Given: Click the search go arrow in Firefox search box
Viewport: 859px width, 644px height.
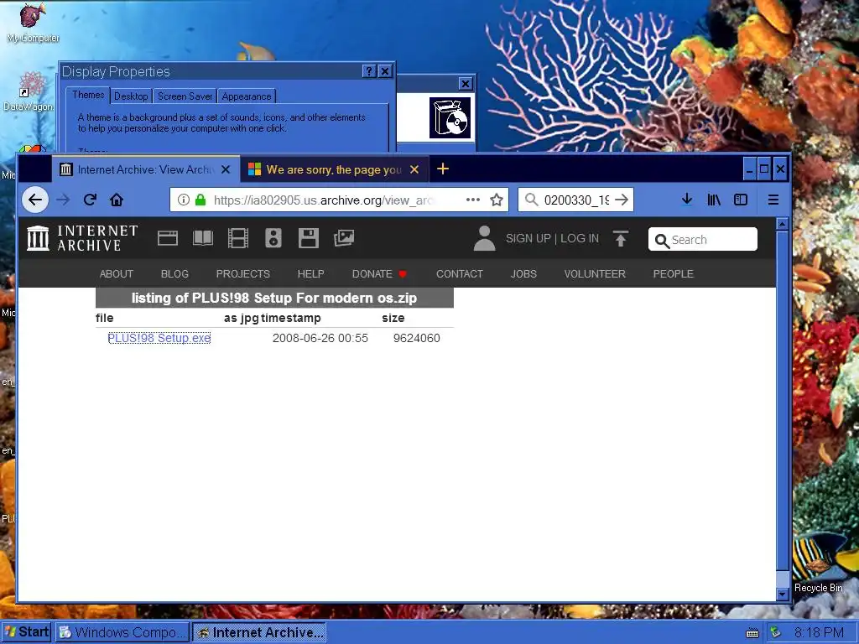Looking at the screenshot, I should click(x=622, y=200).
